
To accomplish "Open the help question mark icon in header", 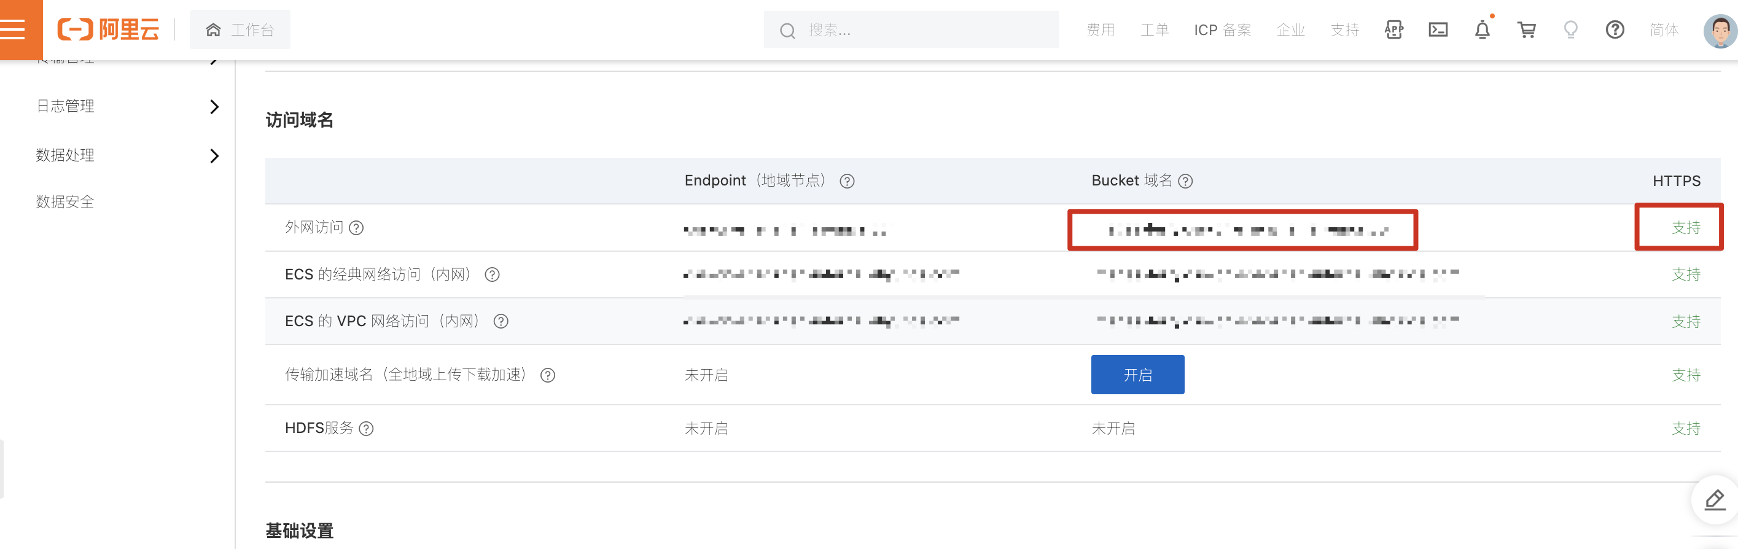I will pyautogui.click(x=1615, y=29).
